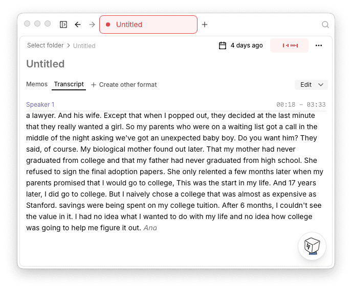Go forward with the right arrow

[92, 25]
